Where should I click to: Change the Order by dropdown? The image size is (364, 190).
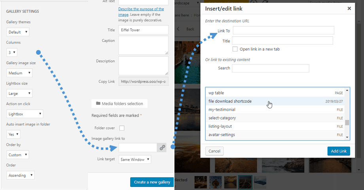tap(18, 155)
